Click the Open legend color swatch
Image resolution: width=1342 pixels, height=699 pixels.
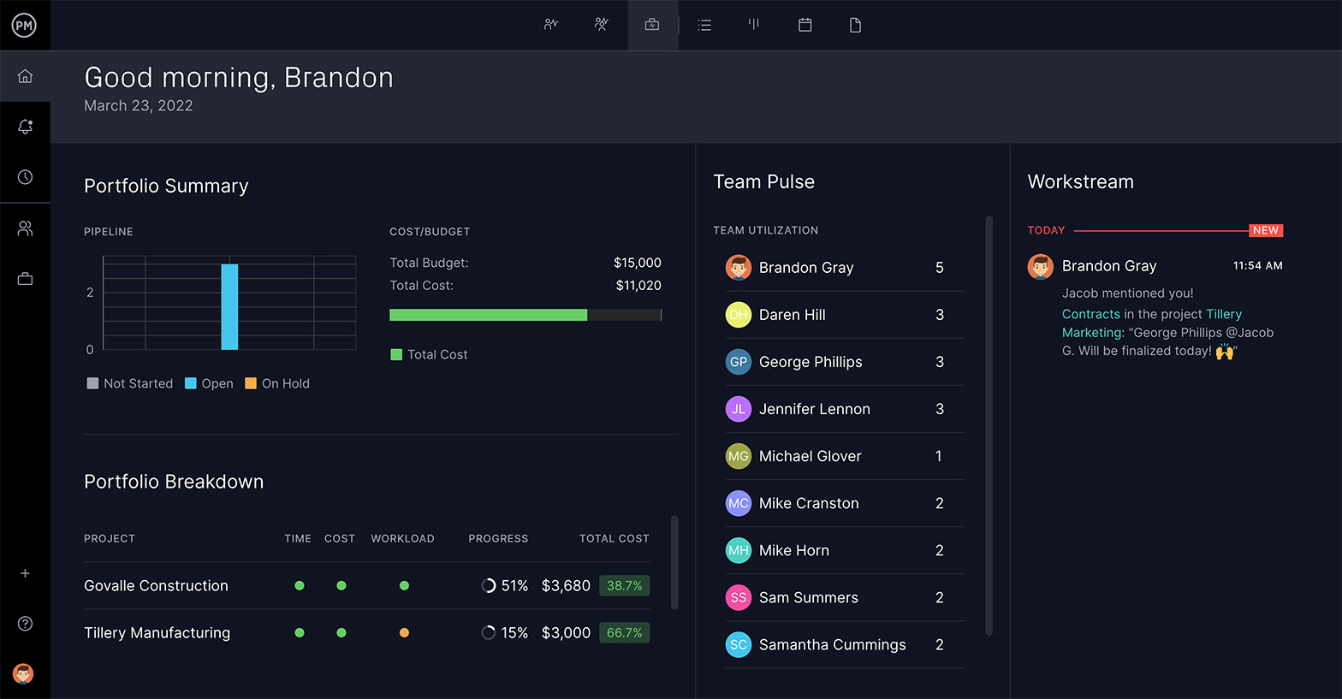(191, 383)
